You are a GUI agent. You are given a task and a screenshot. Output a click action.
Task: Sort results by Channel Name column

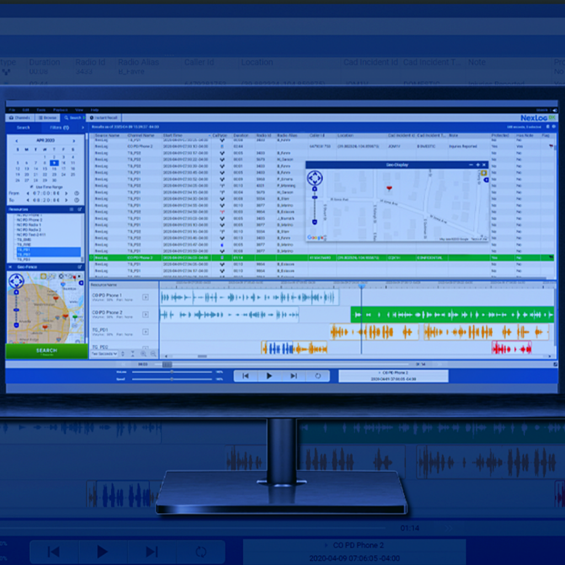click(141, 136)
